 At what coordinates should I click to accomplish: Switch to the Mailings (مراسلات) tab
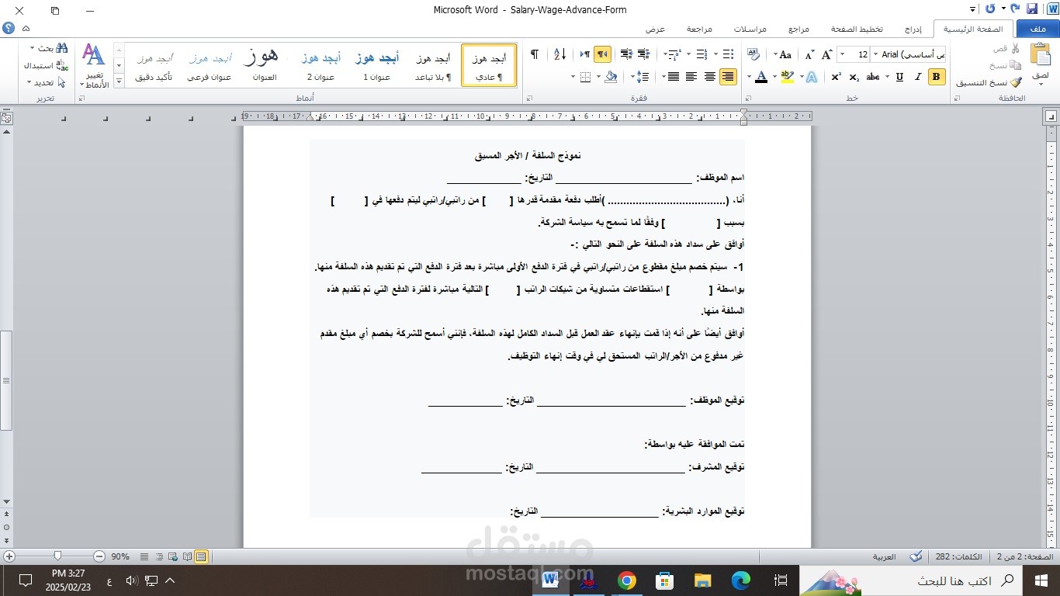coord(750,29)
